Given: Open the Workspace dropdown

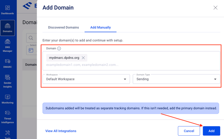Looking at the screenshot, I should 86,79.
